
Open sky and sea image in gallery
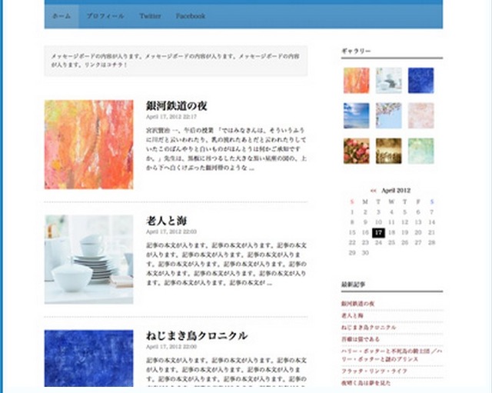tap(357, 115)
